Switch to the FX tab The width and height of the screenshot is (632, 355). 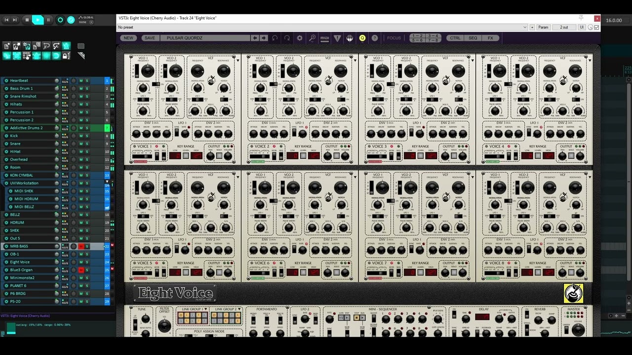pos(490,38)
